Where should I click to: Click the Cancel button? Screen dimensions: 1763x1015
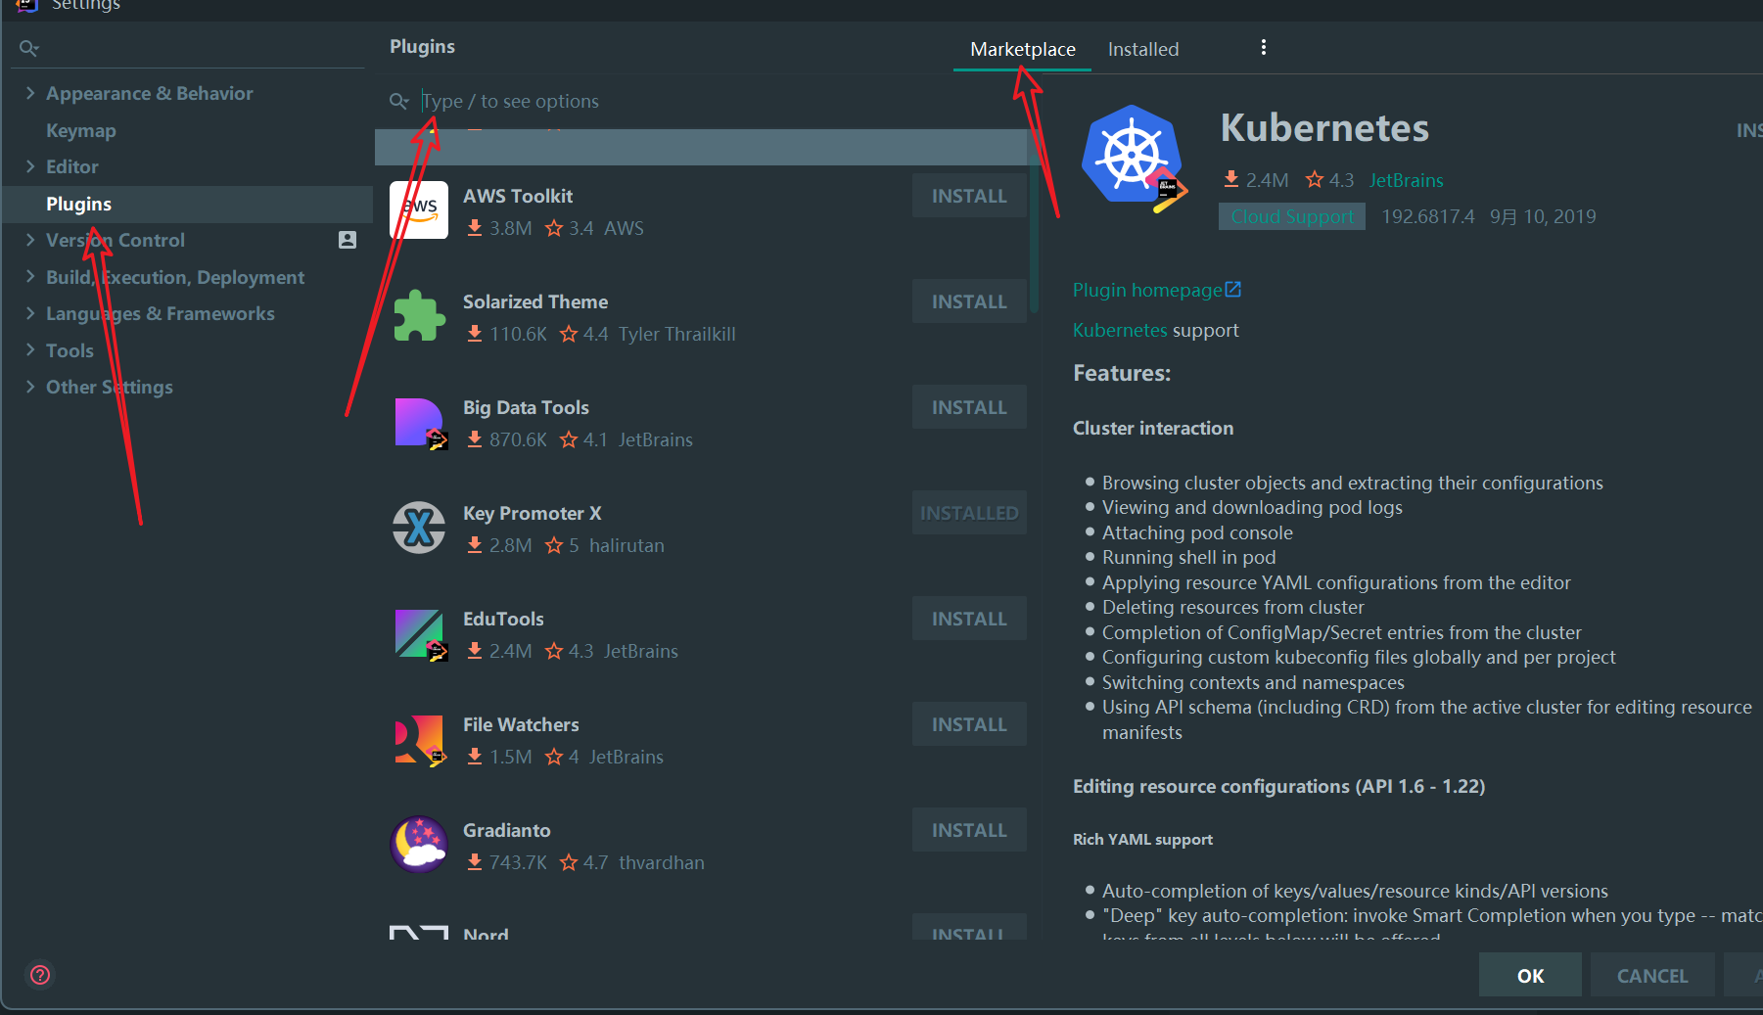tap(1652, 975)
